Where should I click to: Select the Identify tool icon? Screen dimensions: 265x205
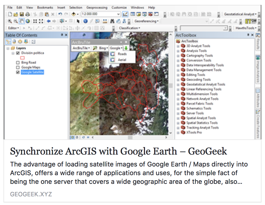pos(85,21)
